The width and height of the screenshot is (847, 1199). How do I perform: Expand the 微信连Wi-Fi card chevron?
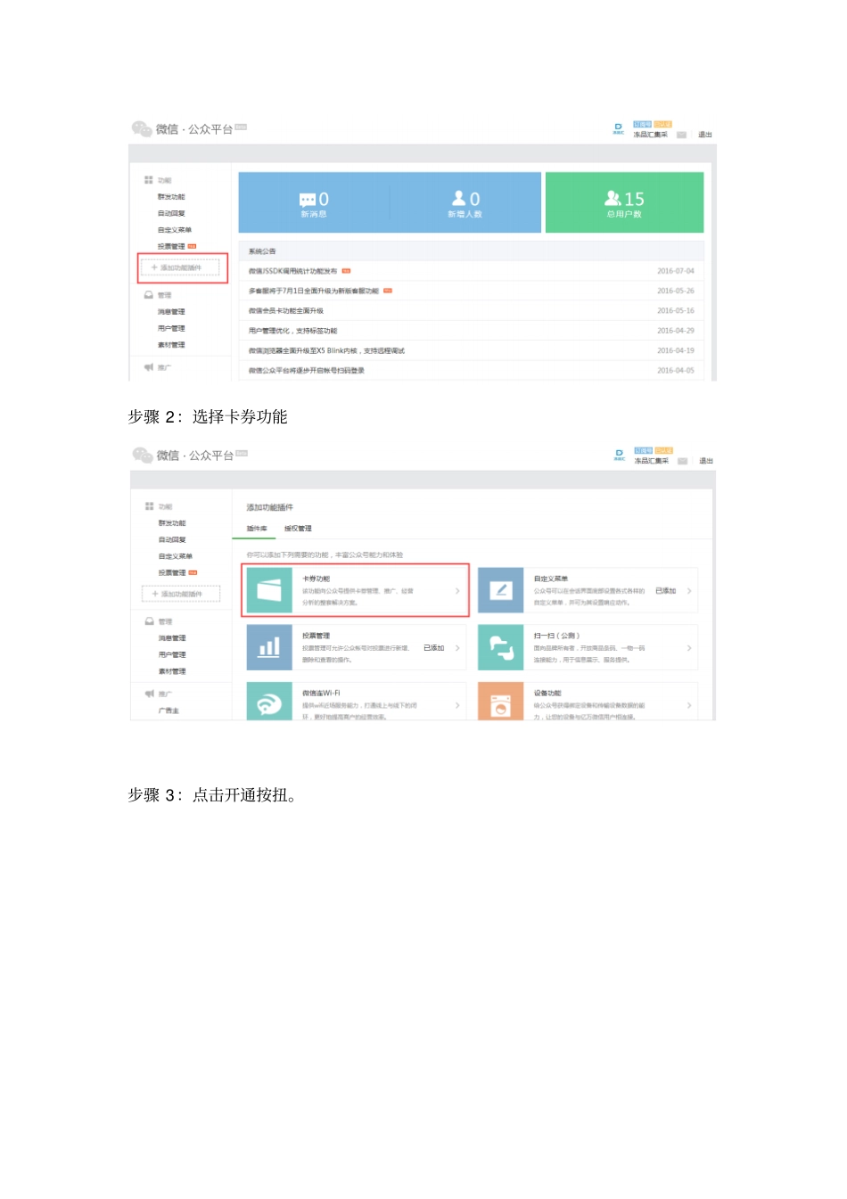pos(457,705)
